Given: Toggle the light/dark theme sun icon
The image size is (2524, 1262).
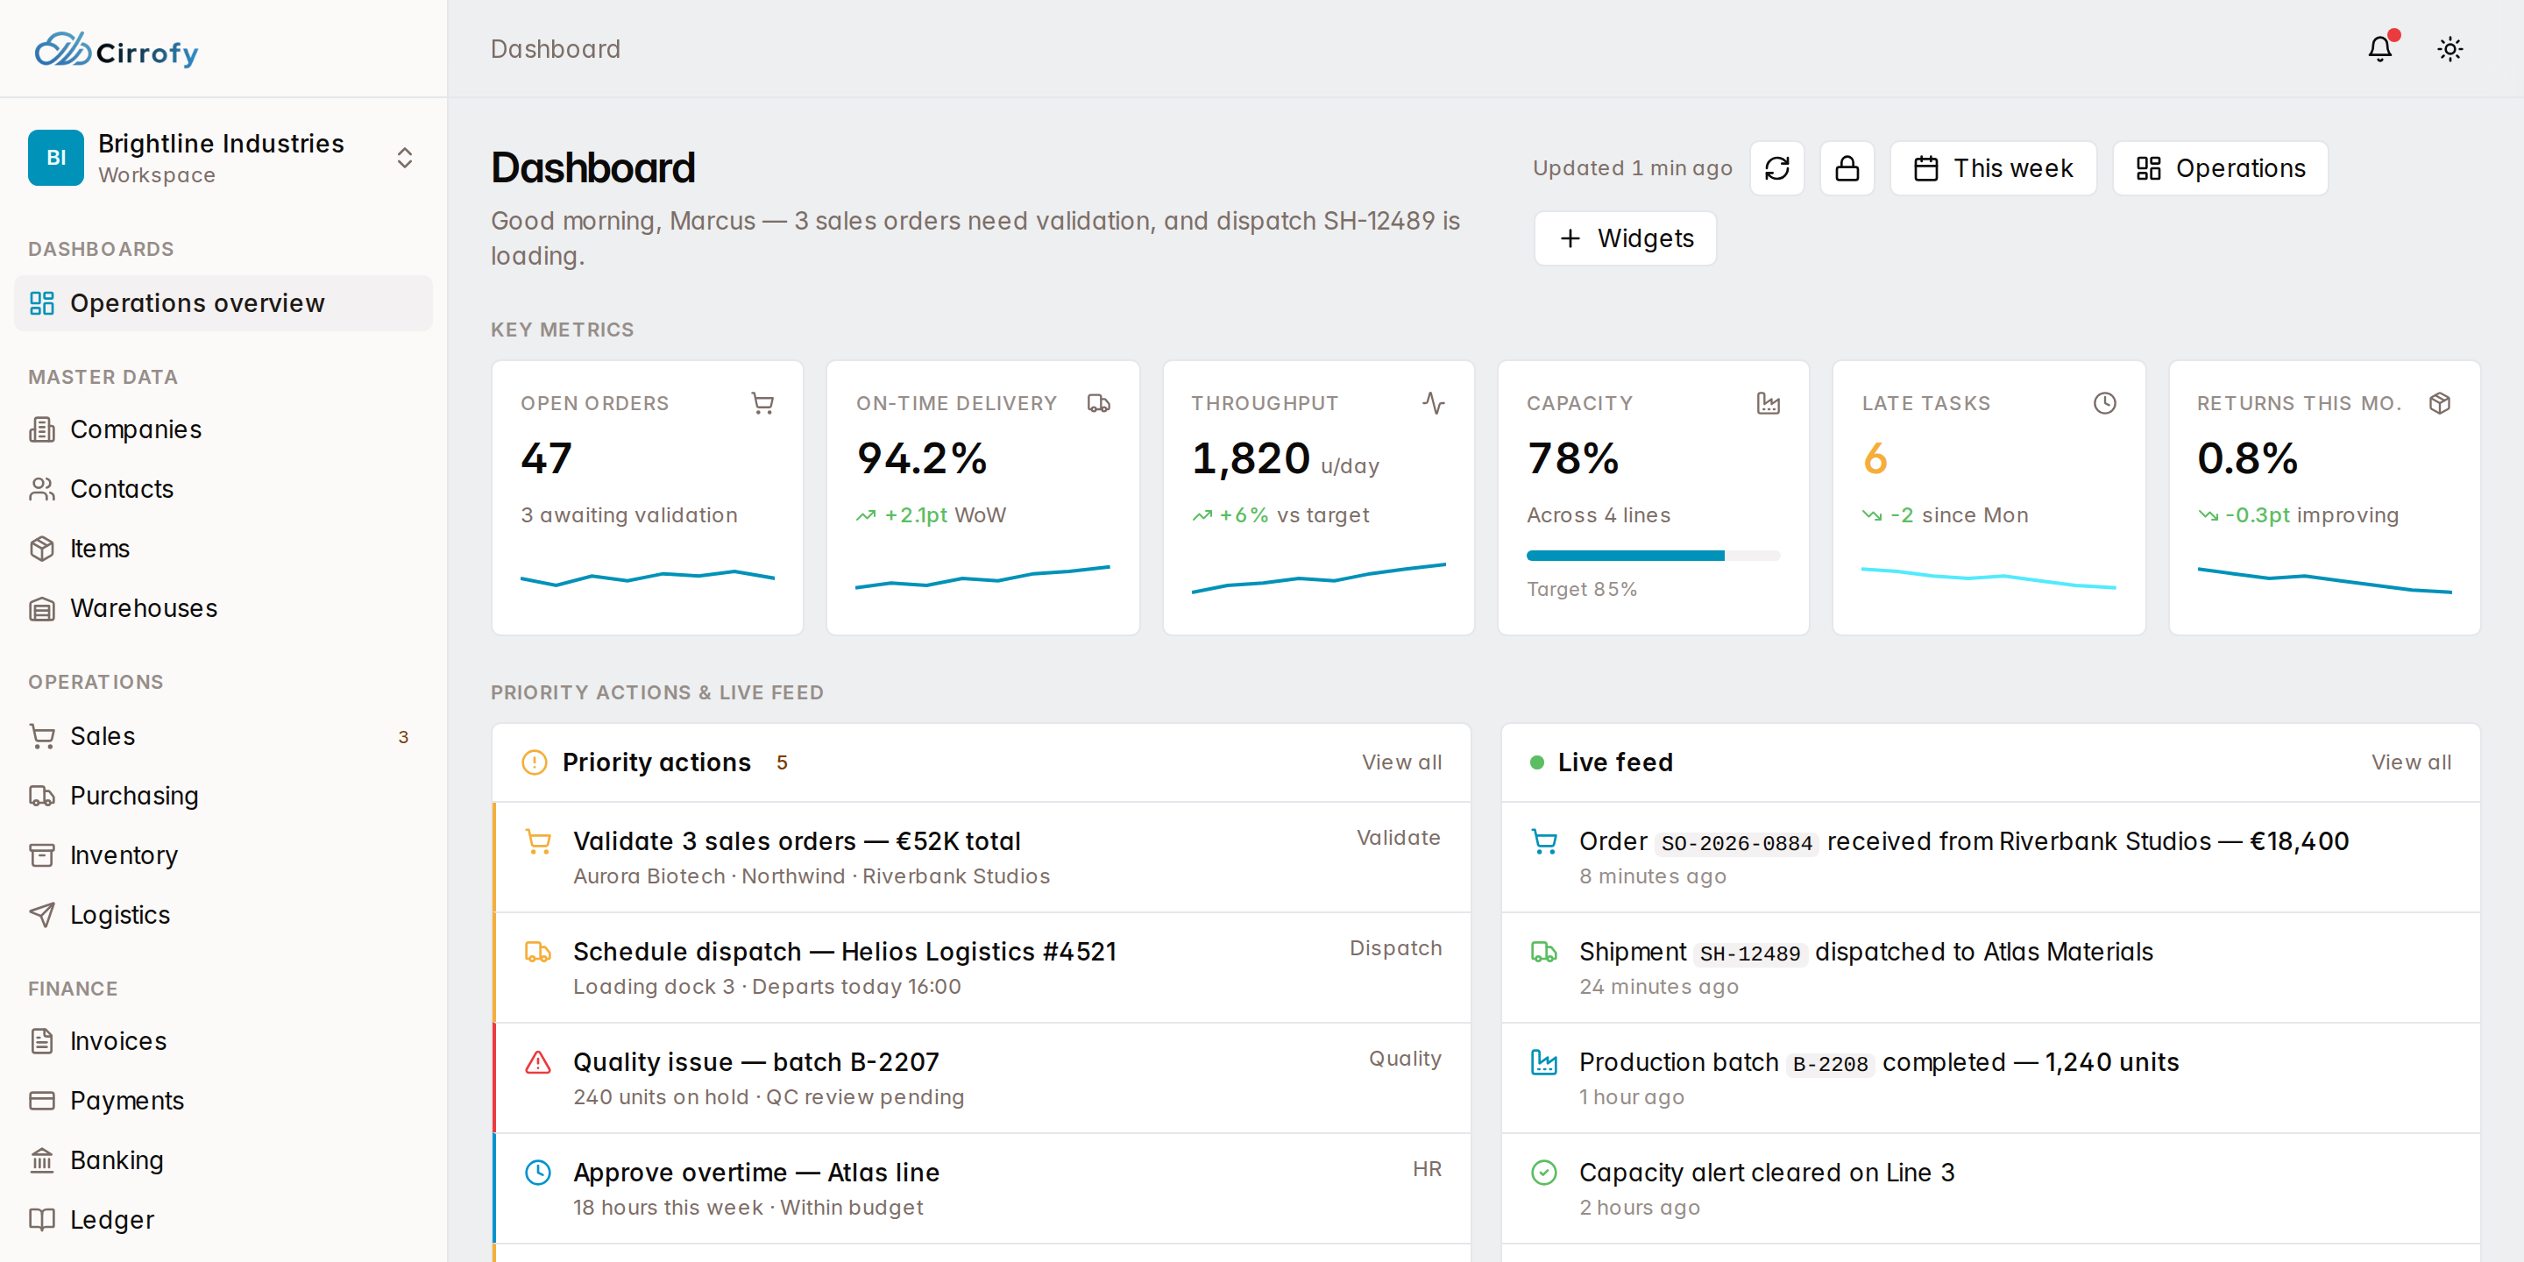Looking at the screenshot, I should (2450, 49).
